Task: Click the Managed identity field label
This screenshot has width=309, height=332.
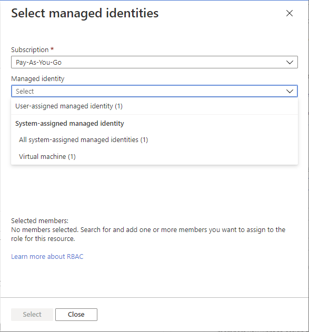Action: pyautogui.click(x=38, y=79)
